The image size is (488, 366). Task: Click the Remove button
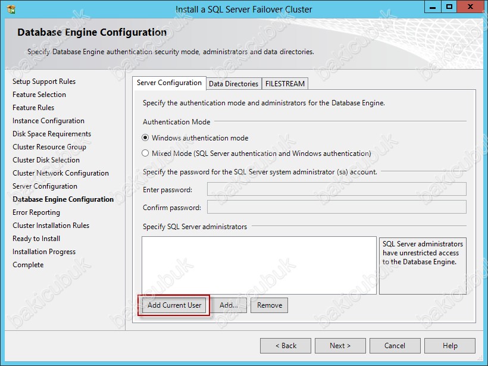click(269, 305)
